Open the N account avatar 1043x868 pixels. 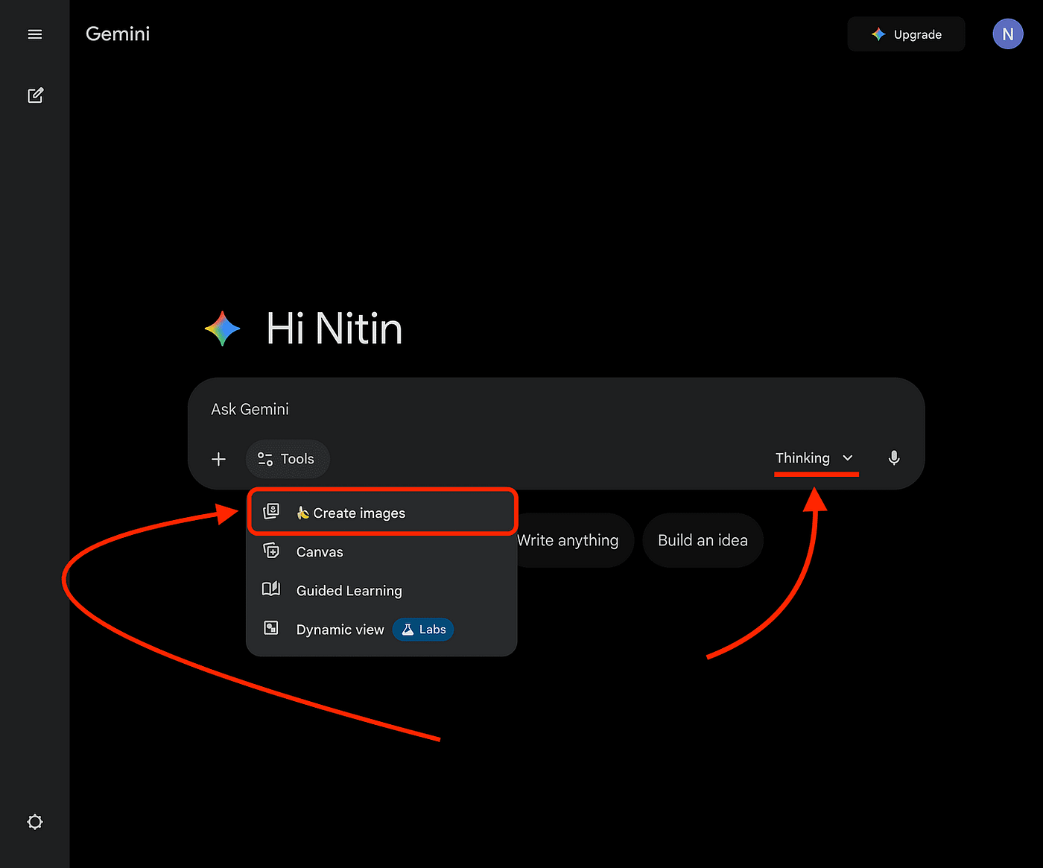click(1007, 34)
